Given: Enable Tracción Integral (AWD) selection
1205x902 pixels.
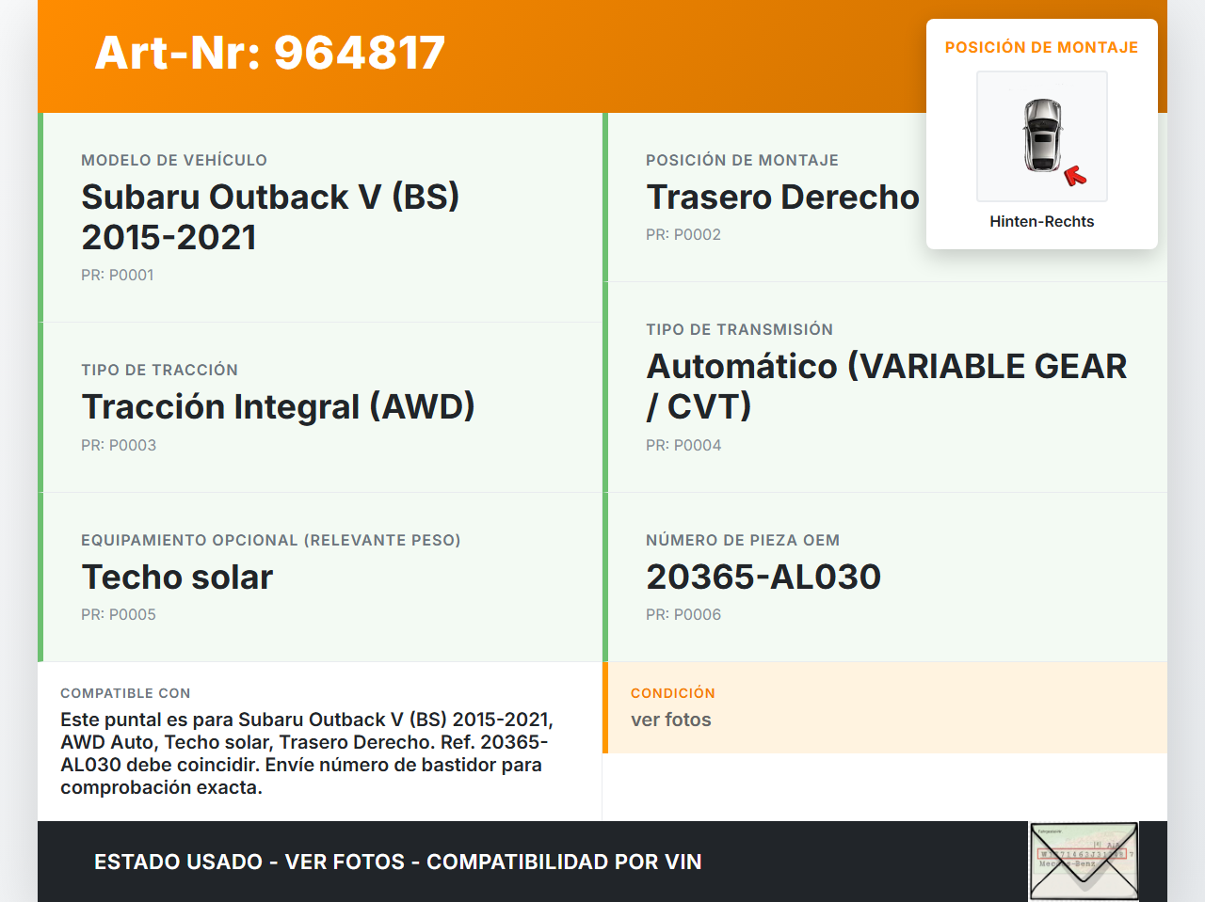Looking at the screenshot, I should click(279, 406).
